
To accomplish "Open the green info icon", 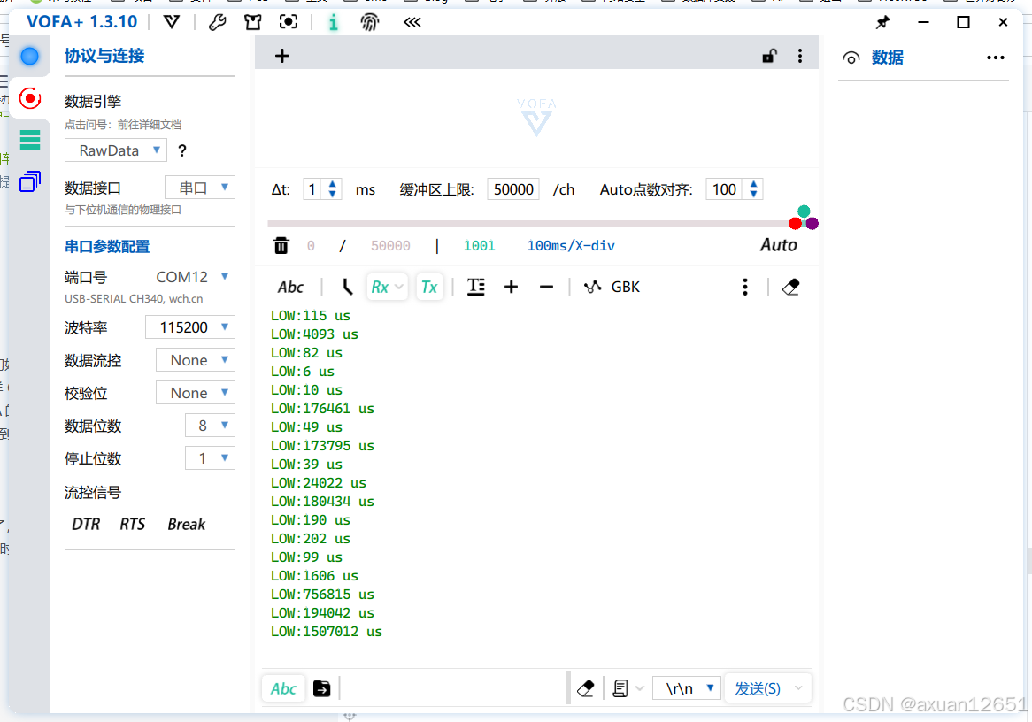I will [334, 23].
